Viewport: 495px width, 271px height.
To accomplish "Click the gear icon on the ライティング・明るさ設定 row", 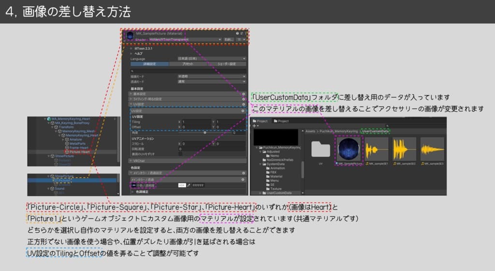I will [x=244, y=99].
